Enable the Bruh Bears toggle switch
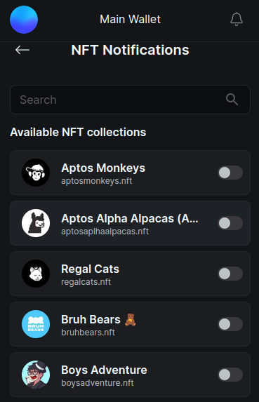Screen dimensions: 259x402 coord(230,324)
